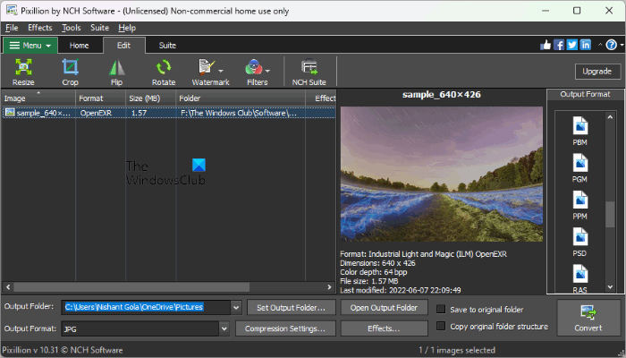
Task: Open the File menu
Action: coord(12,28)
